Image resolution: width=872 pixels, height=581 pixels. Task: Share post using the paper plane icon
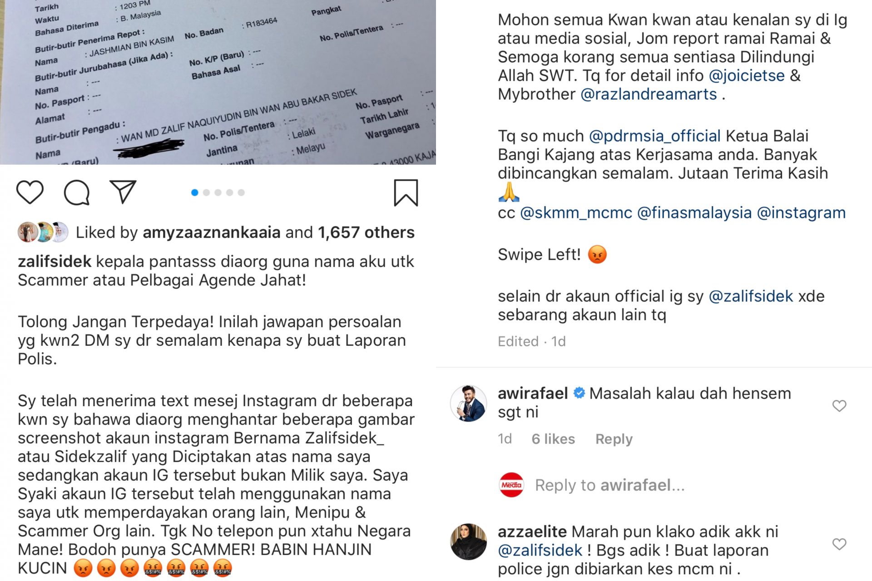pyautogui.click(x=123, y=192)
